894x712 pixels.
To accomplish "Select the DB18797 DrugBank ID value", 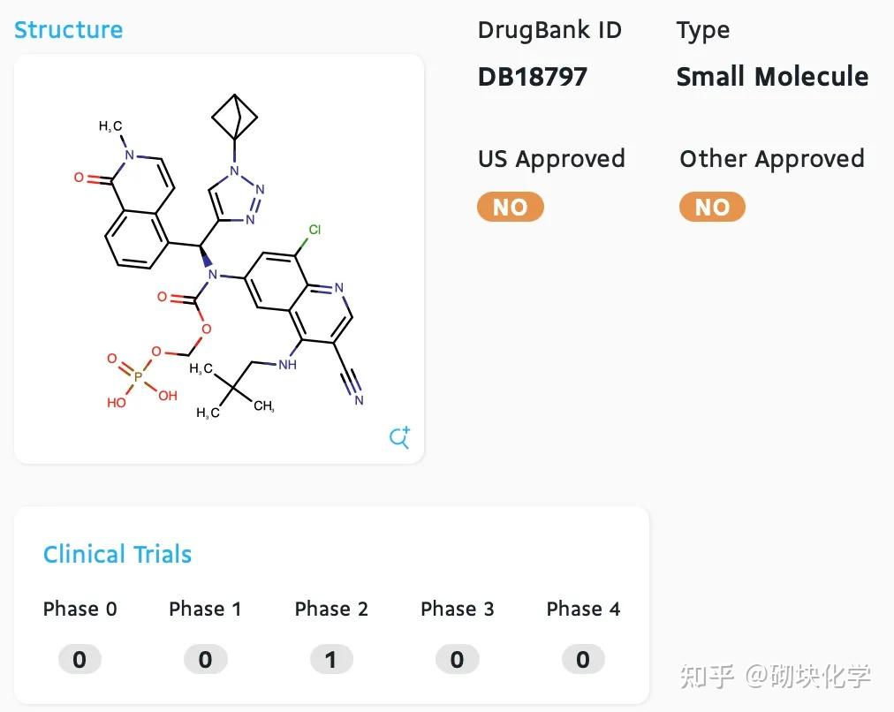I will 532,77.
